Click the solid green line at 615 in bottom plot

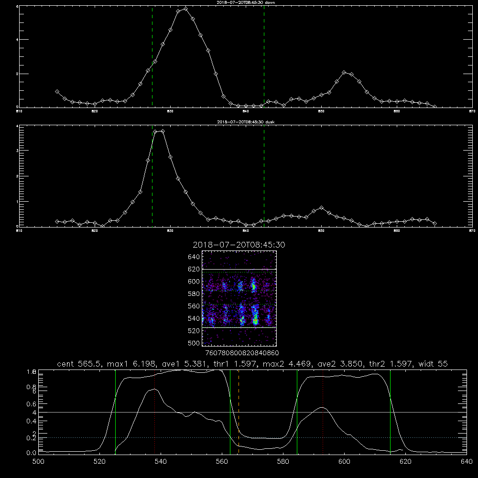pyautogui.click(x=390, y=412)
